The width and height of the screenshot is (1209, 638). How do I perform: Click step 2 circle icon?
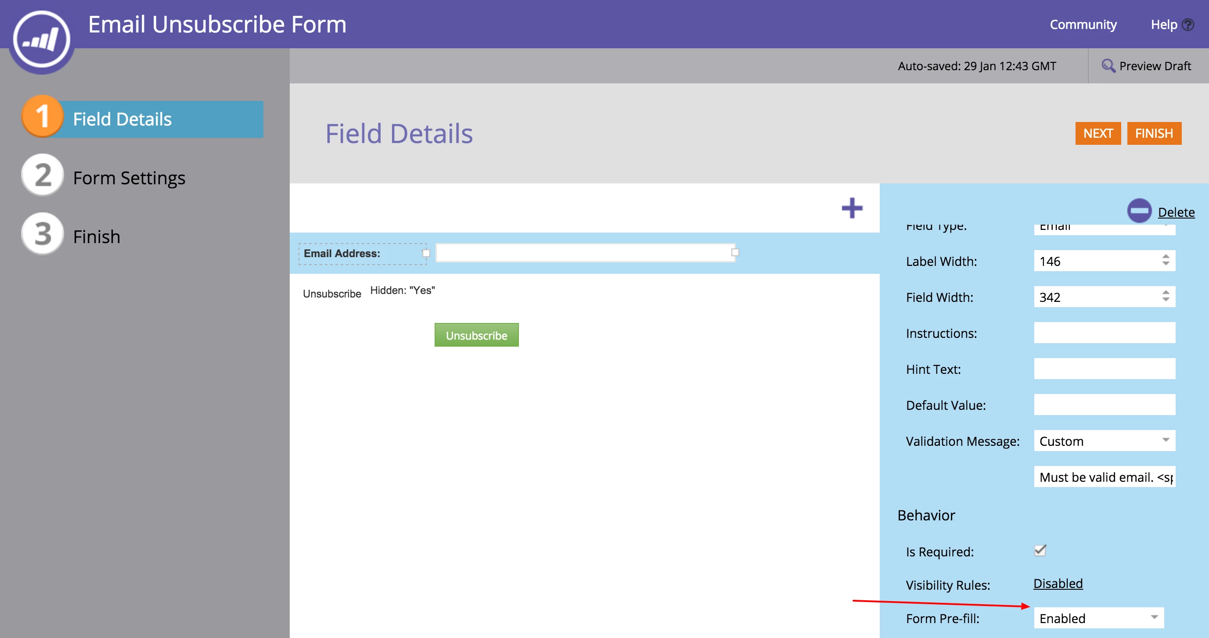coord(42,176)
